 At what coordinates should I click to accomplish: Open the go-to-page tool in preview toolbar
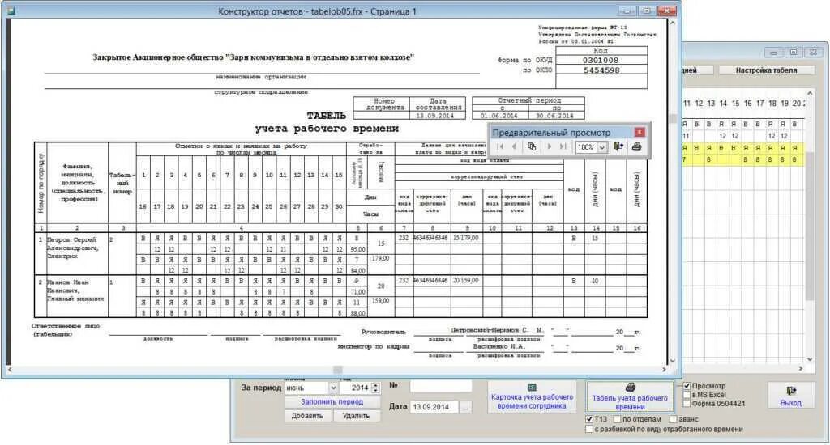point(532,146)
